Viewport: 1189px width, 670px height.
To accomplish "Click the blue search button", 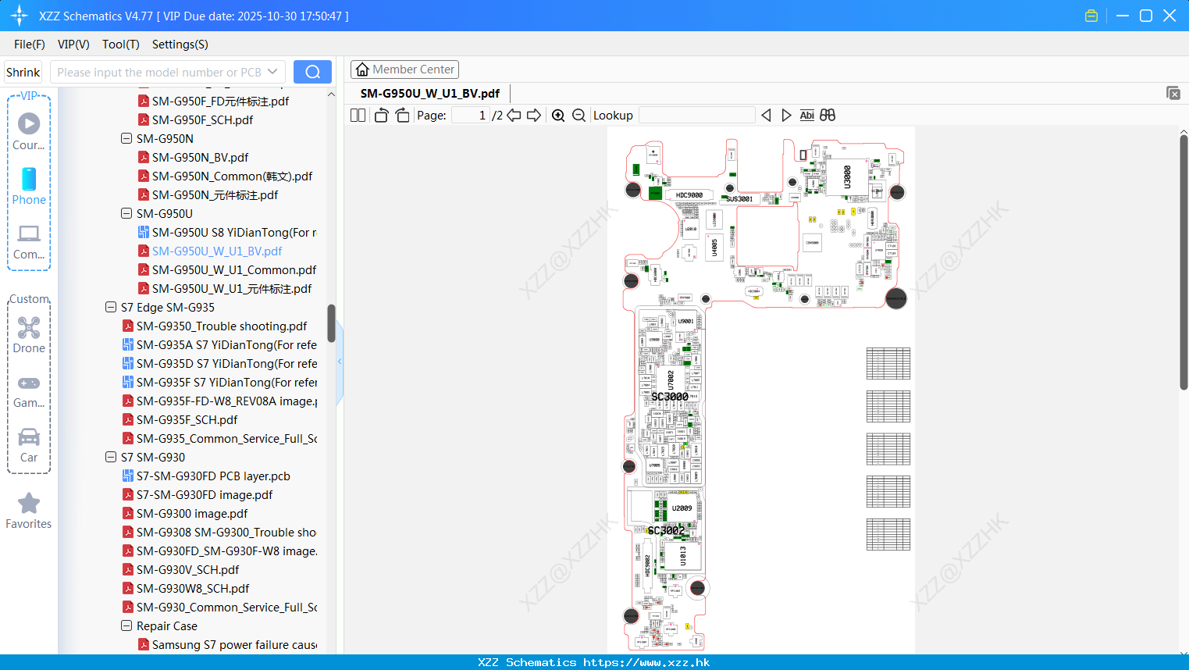I will coord(312,72).
